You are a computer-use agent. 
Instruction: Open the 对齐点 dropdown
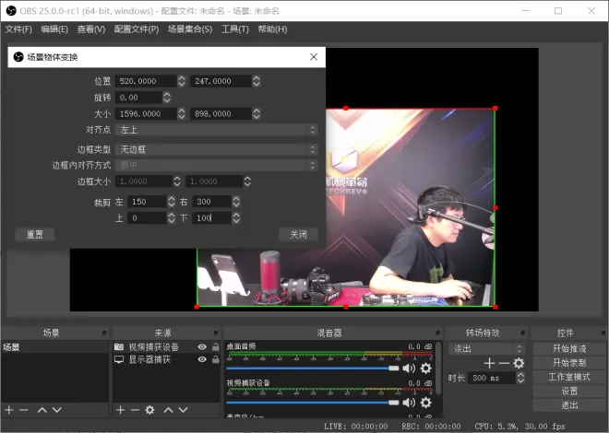(x=217, y=130)
